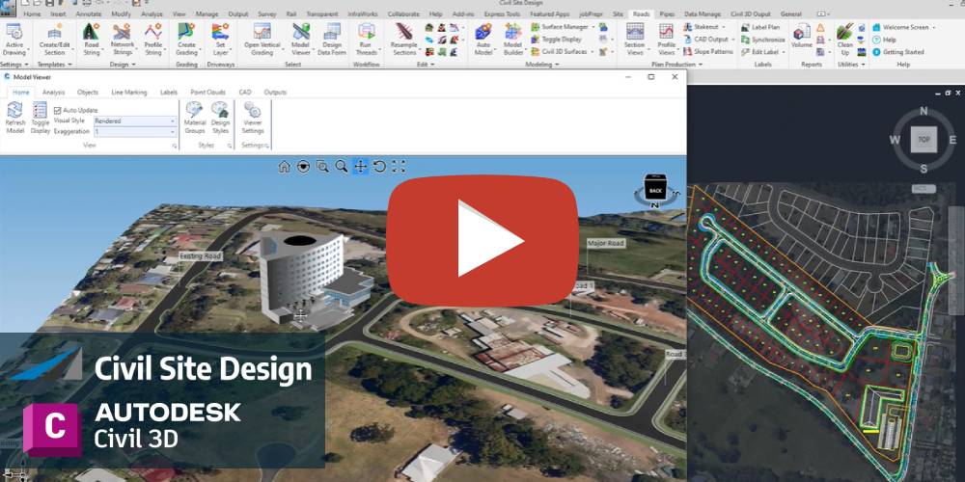
Task: Click the Slope Patterns button
Action: tap(707, 52)
